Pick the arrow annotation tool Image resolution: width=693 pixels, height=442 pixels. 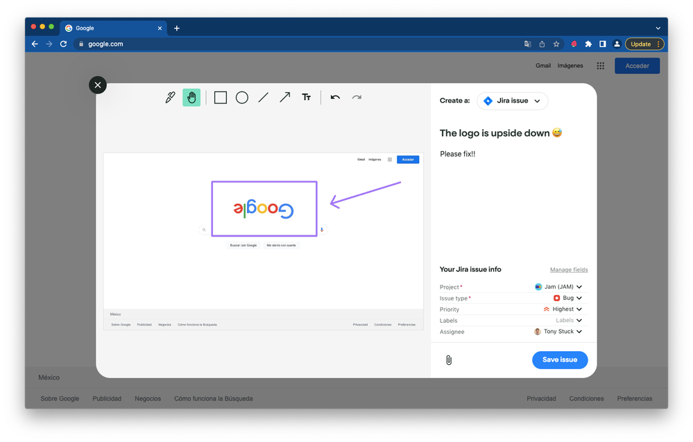point(285,97)
